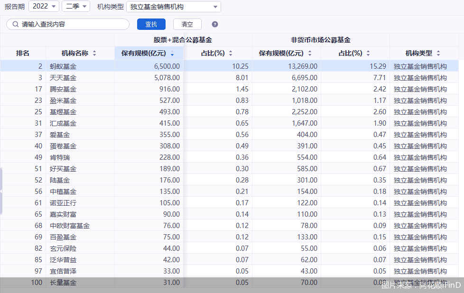
Task: Open the 二季 quarter selector dropdown
Action: click(x=75, y=6)
